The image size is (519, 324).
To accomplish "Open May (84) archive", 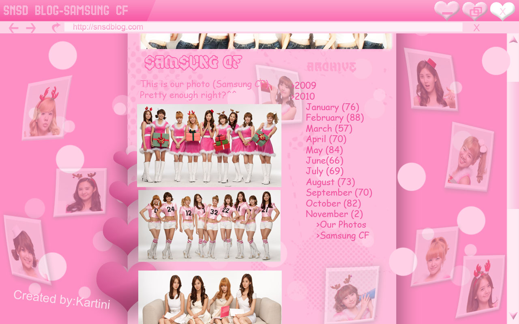I will click(324, 150).
